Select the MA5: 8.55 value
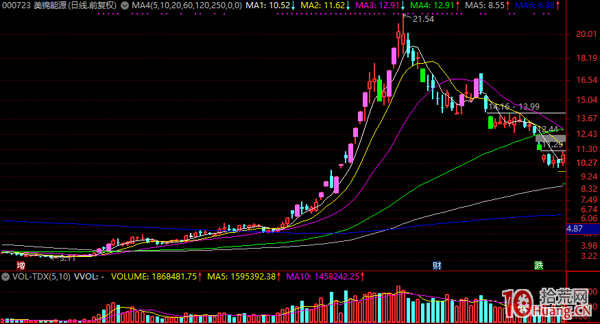 [485, 5]
